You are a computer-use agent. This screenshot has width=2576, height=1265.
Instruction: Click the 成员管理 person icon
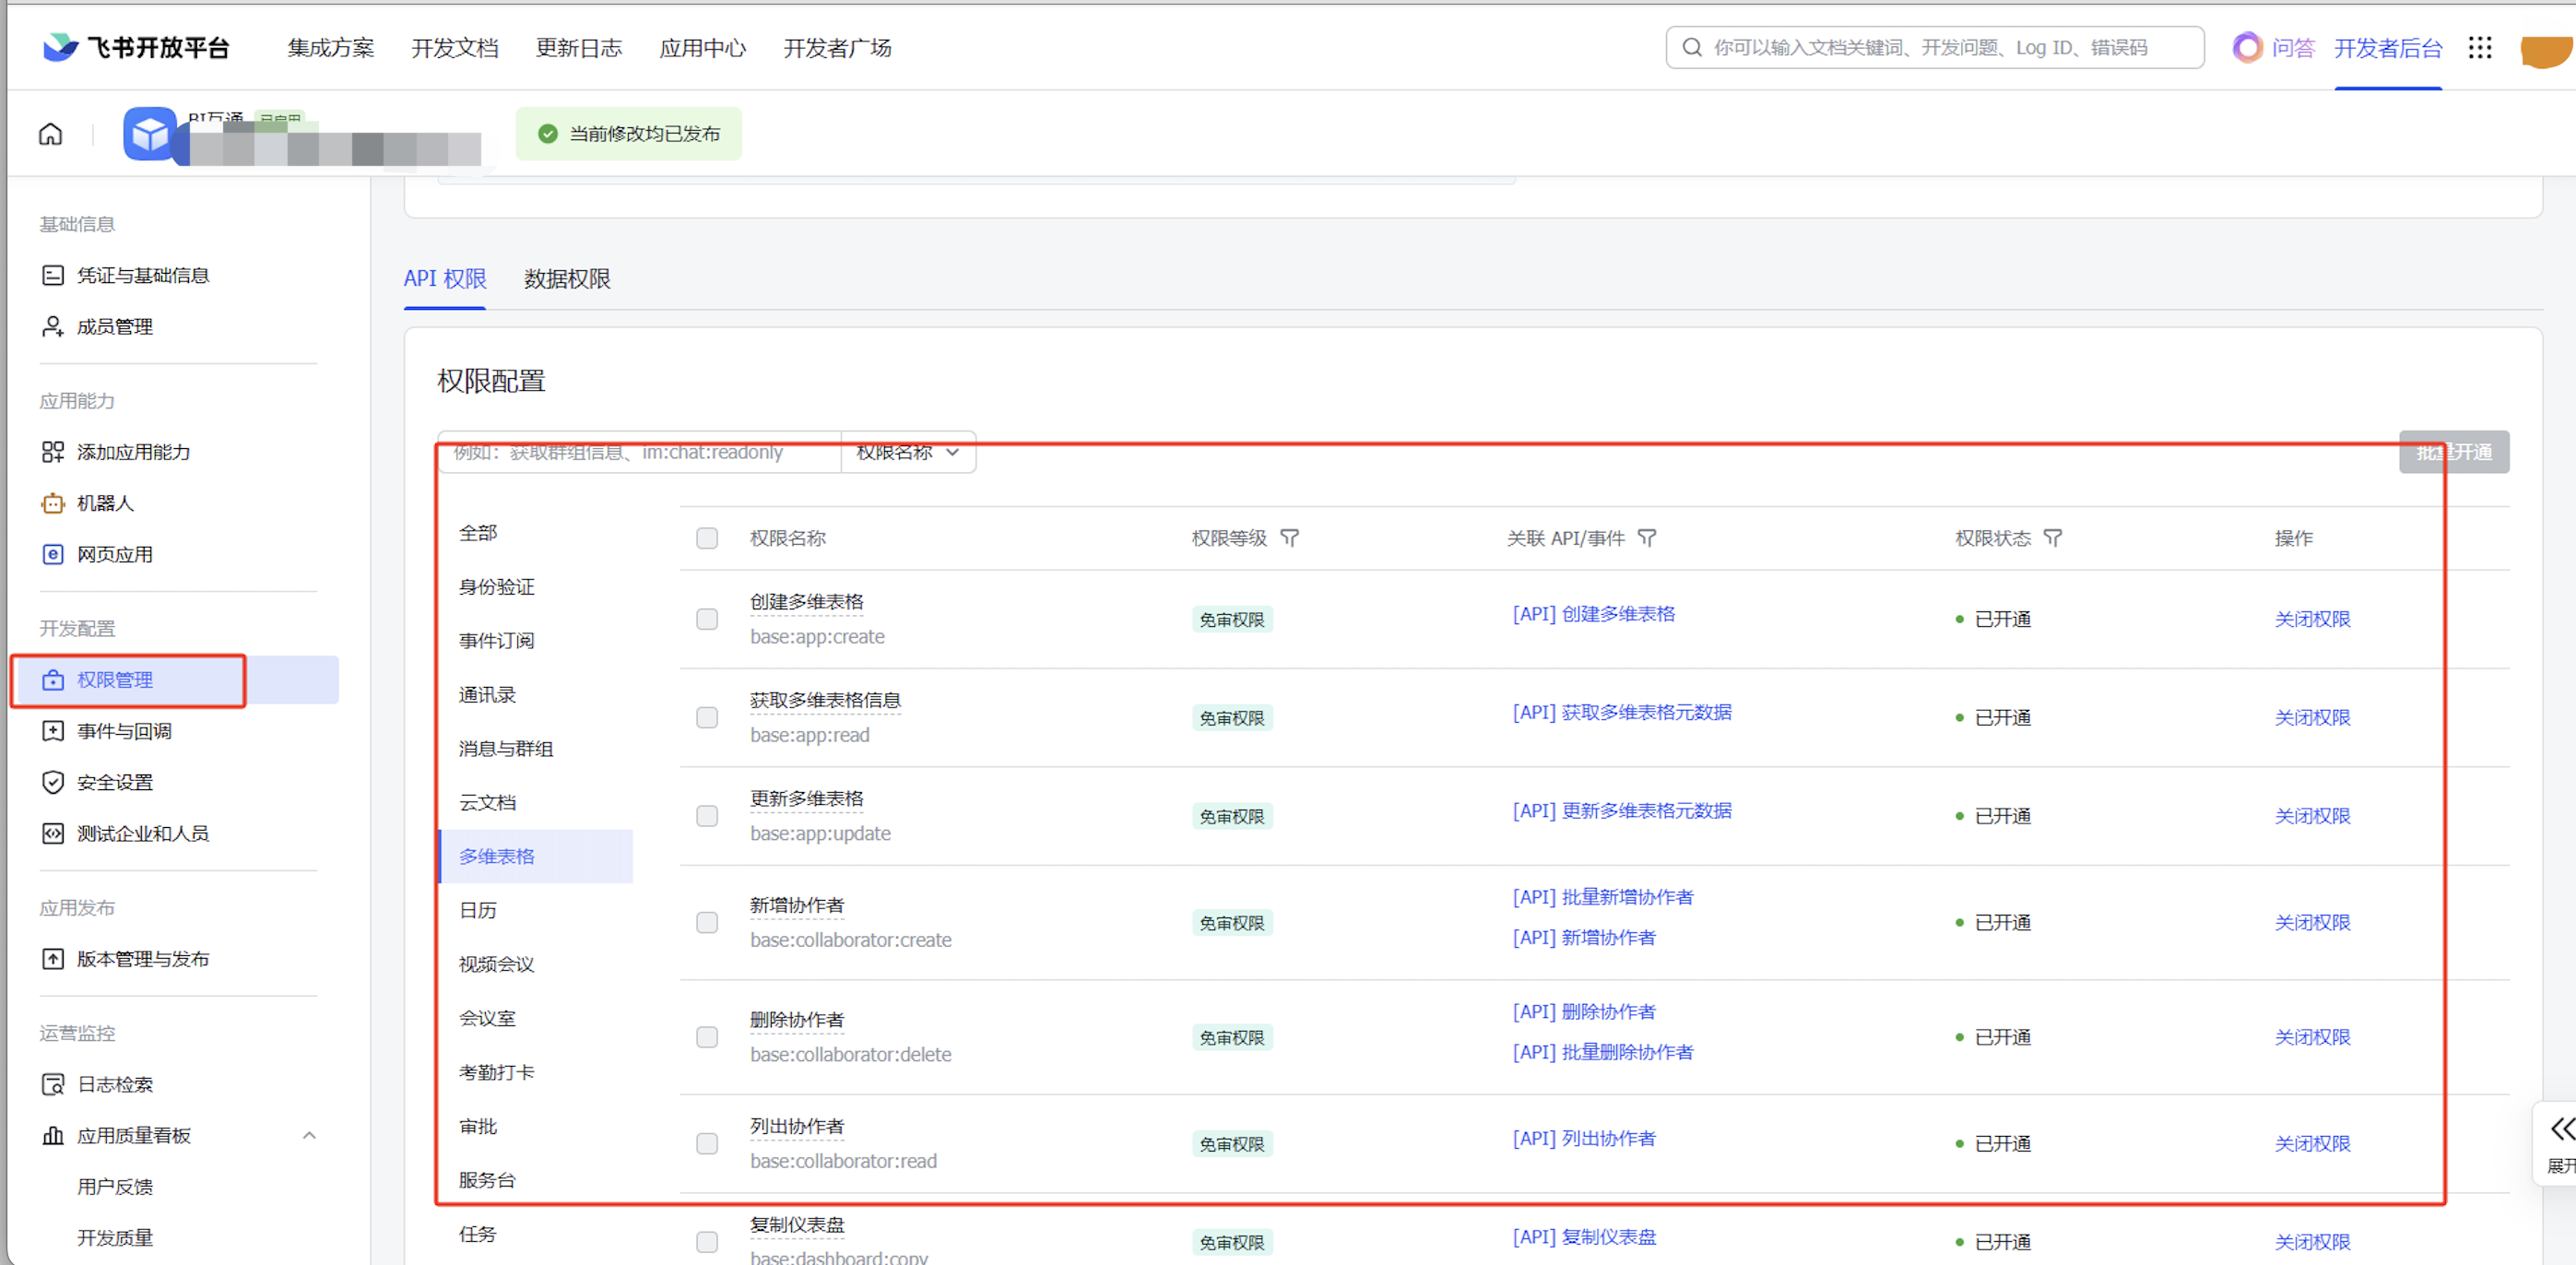click(53, 326)
